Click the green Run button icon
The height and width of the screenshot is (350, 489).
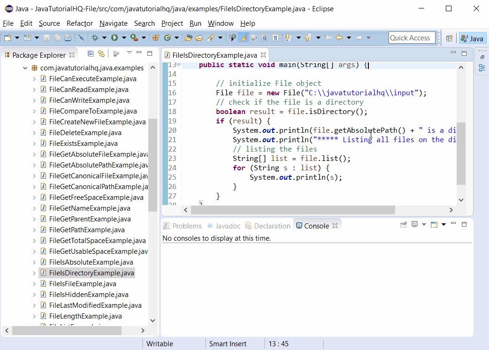(115, 38)
